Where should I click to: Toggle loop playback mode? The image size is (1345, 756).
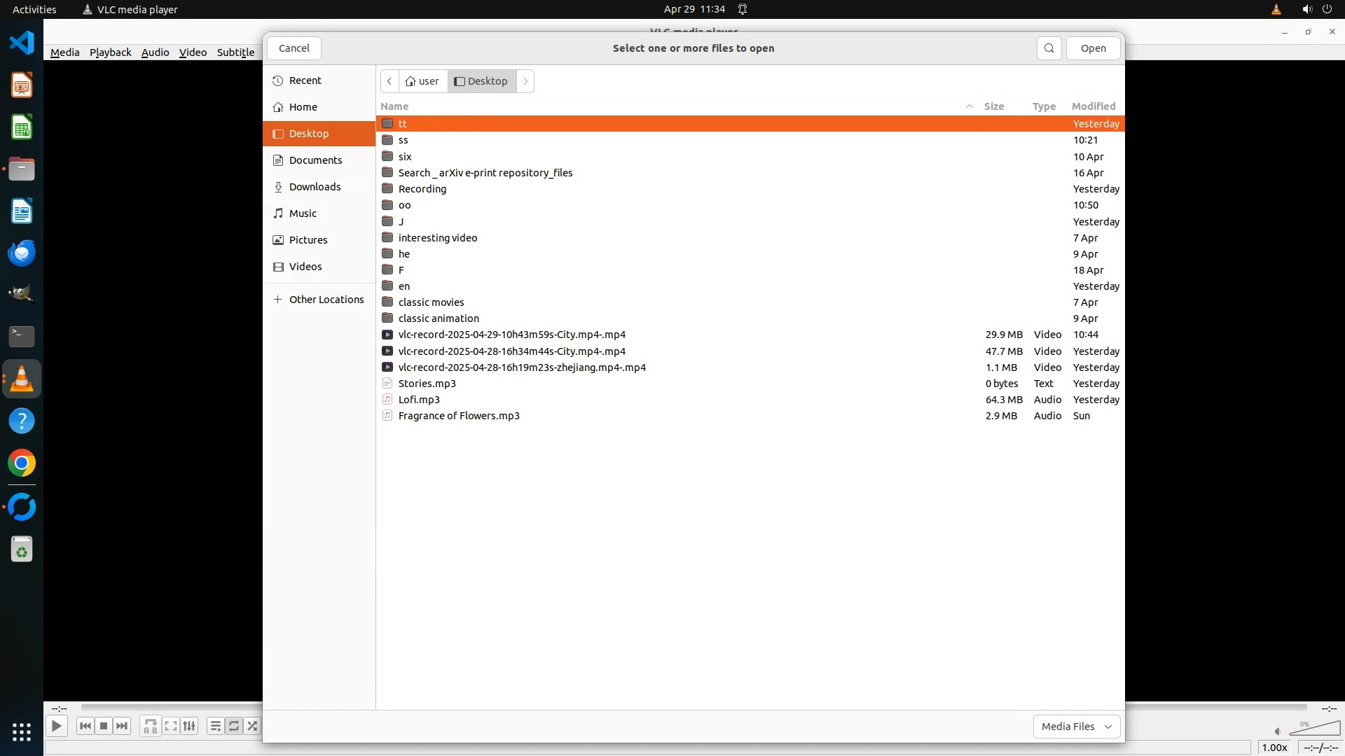pyautogui.click(x=234, y=726)
